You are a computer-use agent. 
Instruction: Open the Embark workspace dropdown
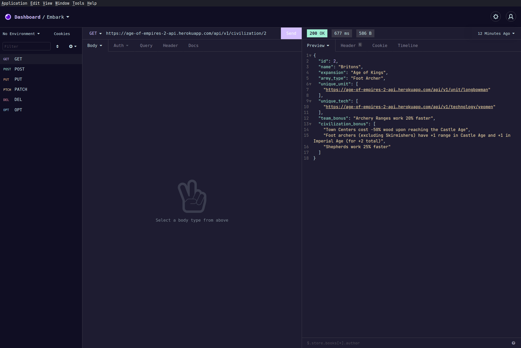[x=58, y=17]
